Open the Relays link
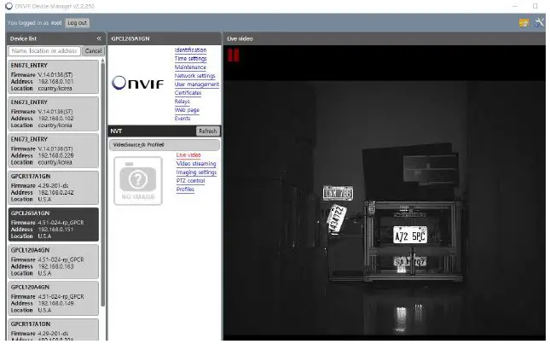 pyautogui.click(x=182, y=102)
